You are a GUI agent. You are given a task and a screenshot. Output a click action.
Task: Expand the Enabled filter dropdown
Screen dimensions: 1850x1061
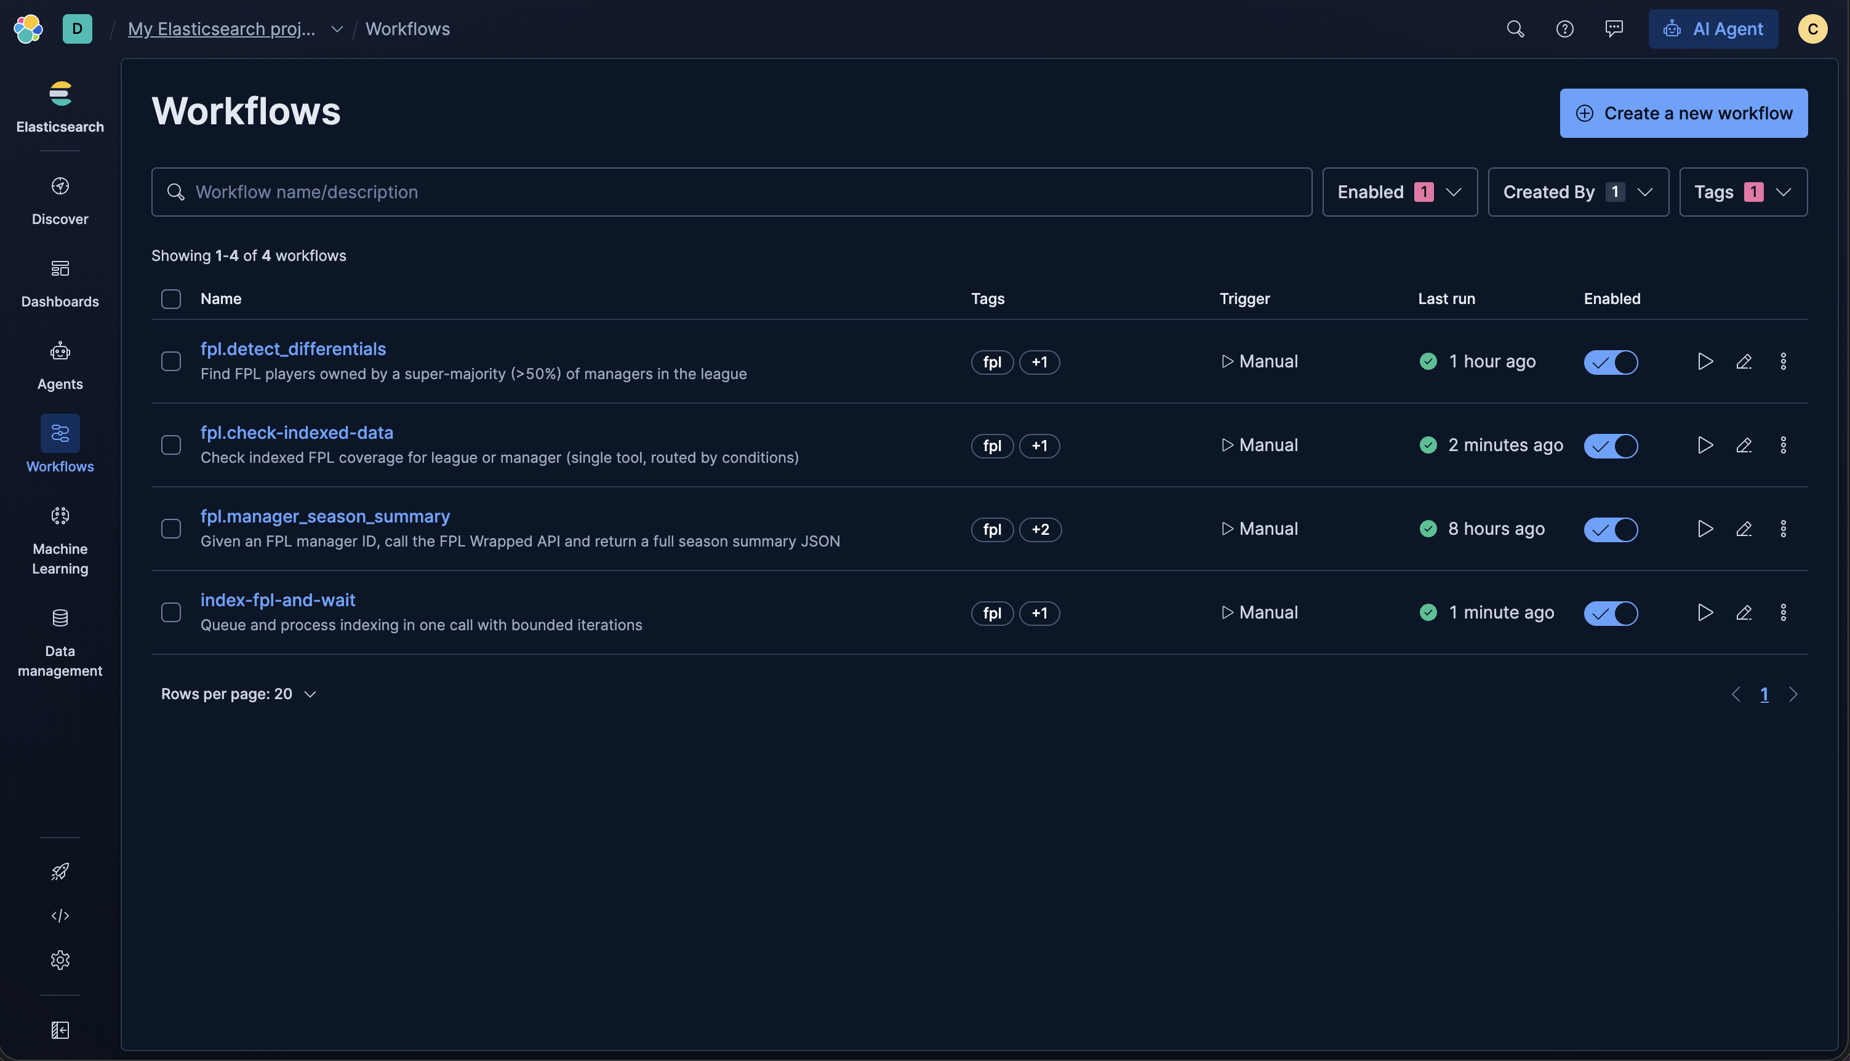pos(1399,191)
